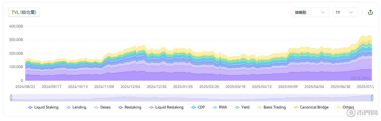The width and height of the screenshot is (381, 121).
Task: Click the 币界网 logo link
Action: pos(362,113)
